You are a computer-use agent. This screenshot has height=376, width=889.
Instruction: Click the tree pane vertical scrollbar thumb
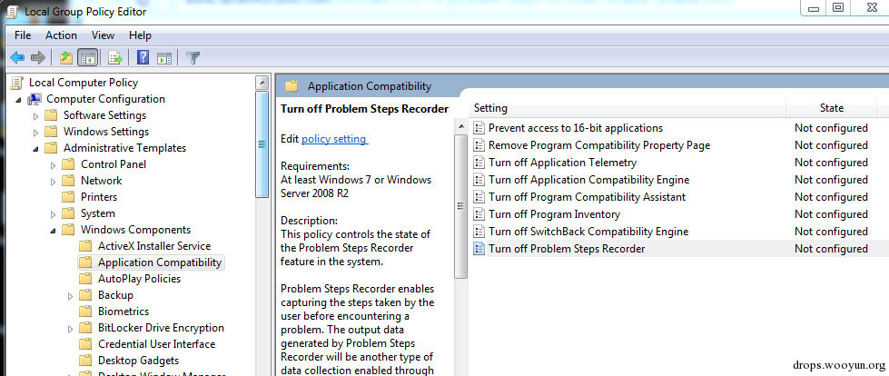(x=262, y=144)
